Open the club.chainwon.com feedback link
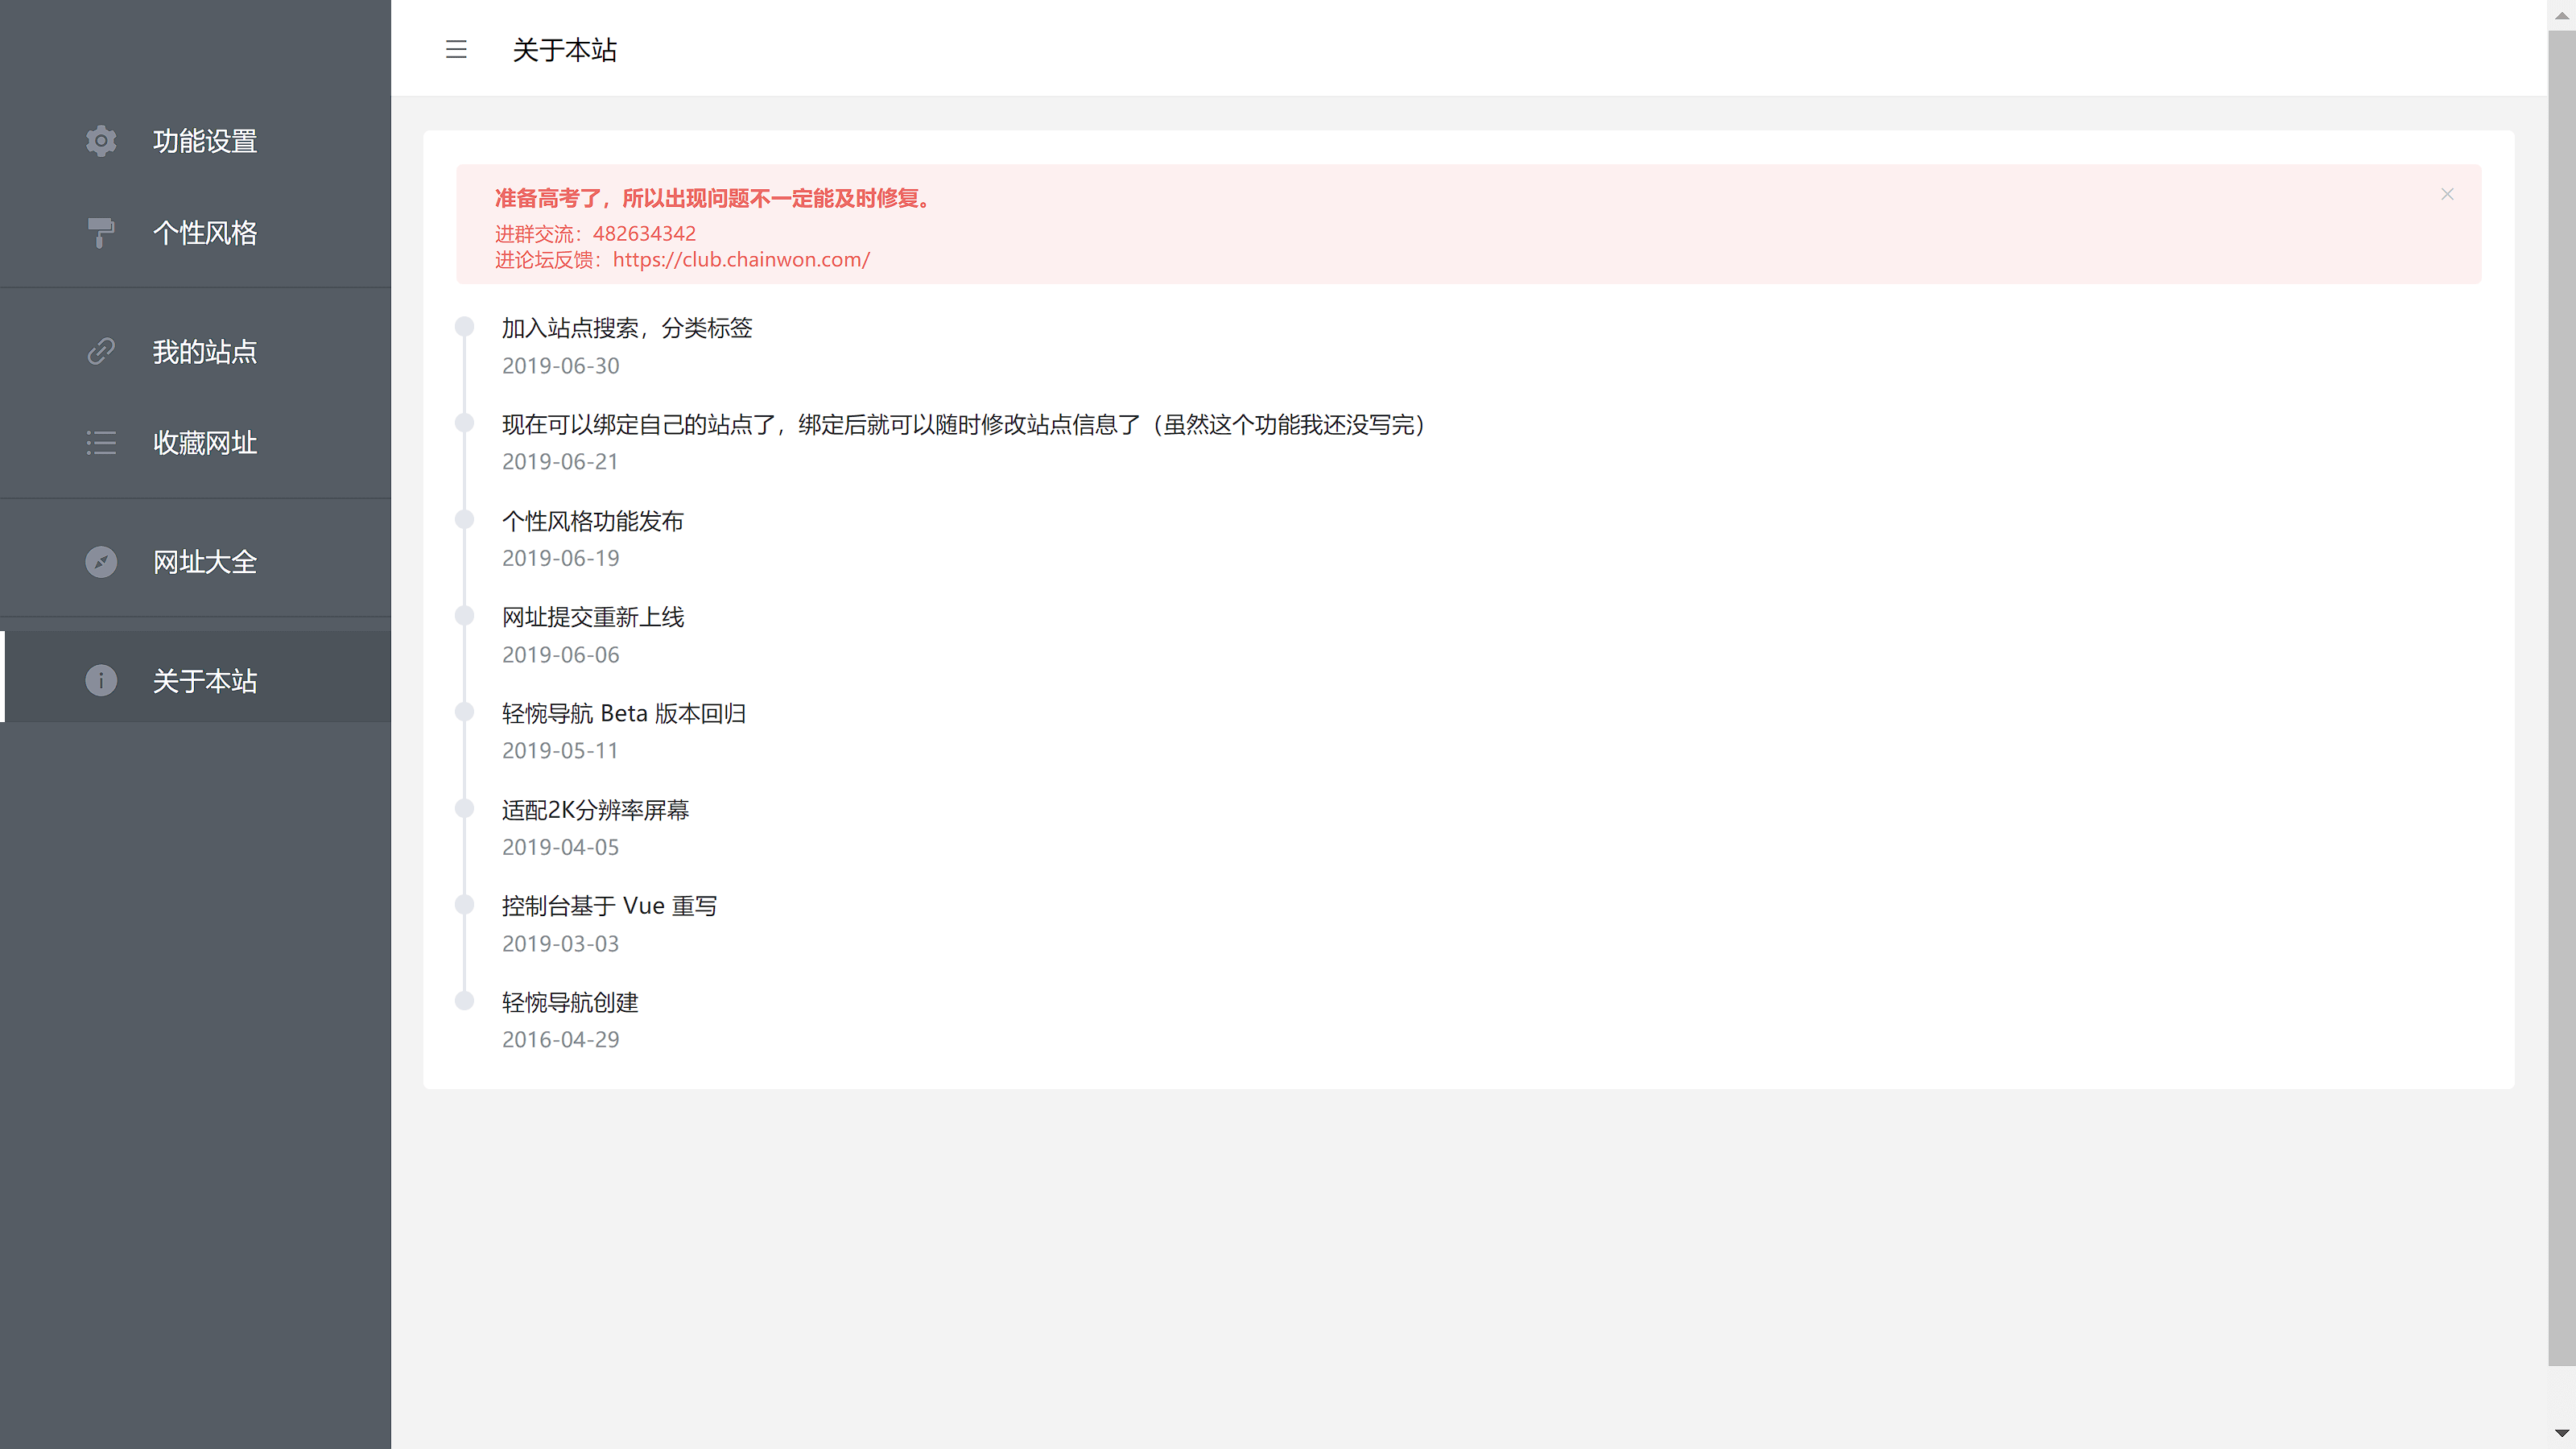Image resolution: width=2576 pixels, height=1449 pixels. tap(741, 260)
